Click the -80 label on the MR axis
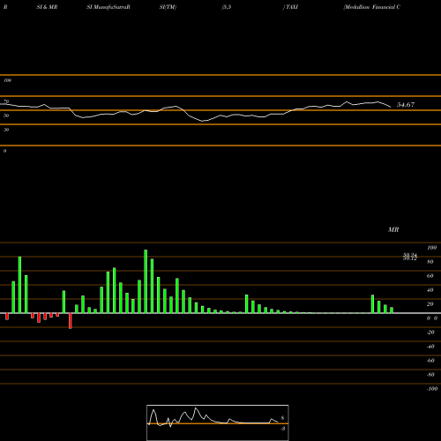This screenshot has width=441, height=441. point(430,375)
